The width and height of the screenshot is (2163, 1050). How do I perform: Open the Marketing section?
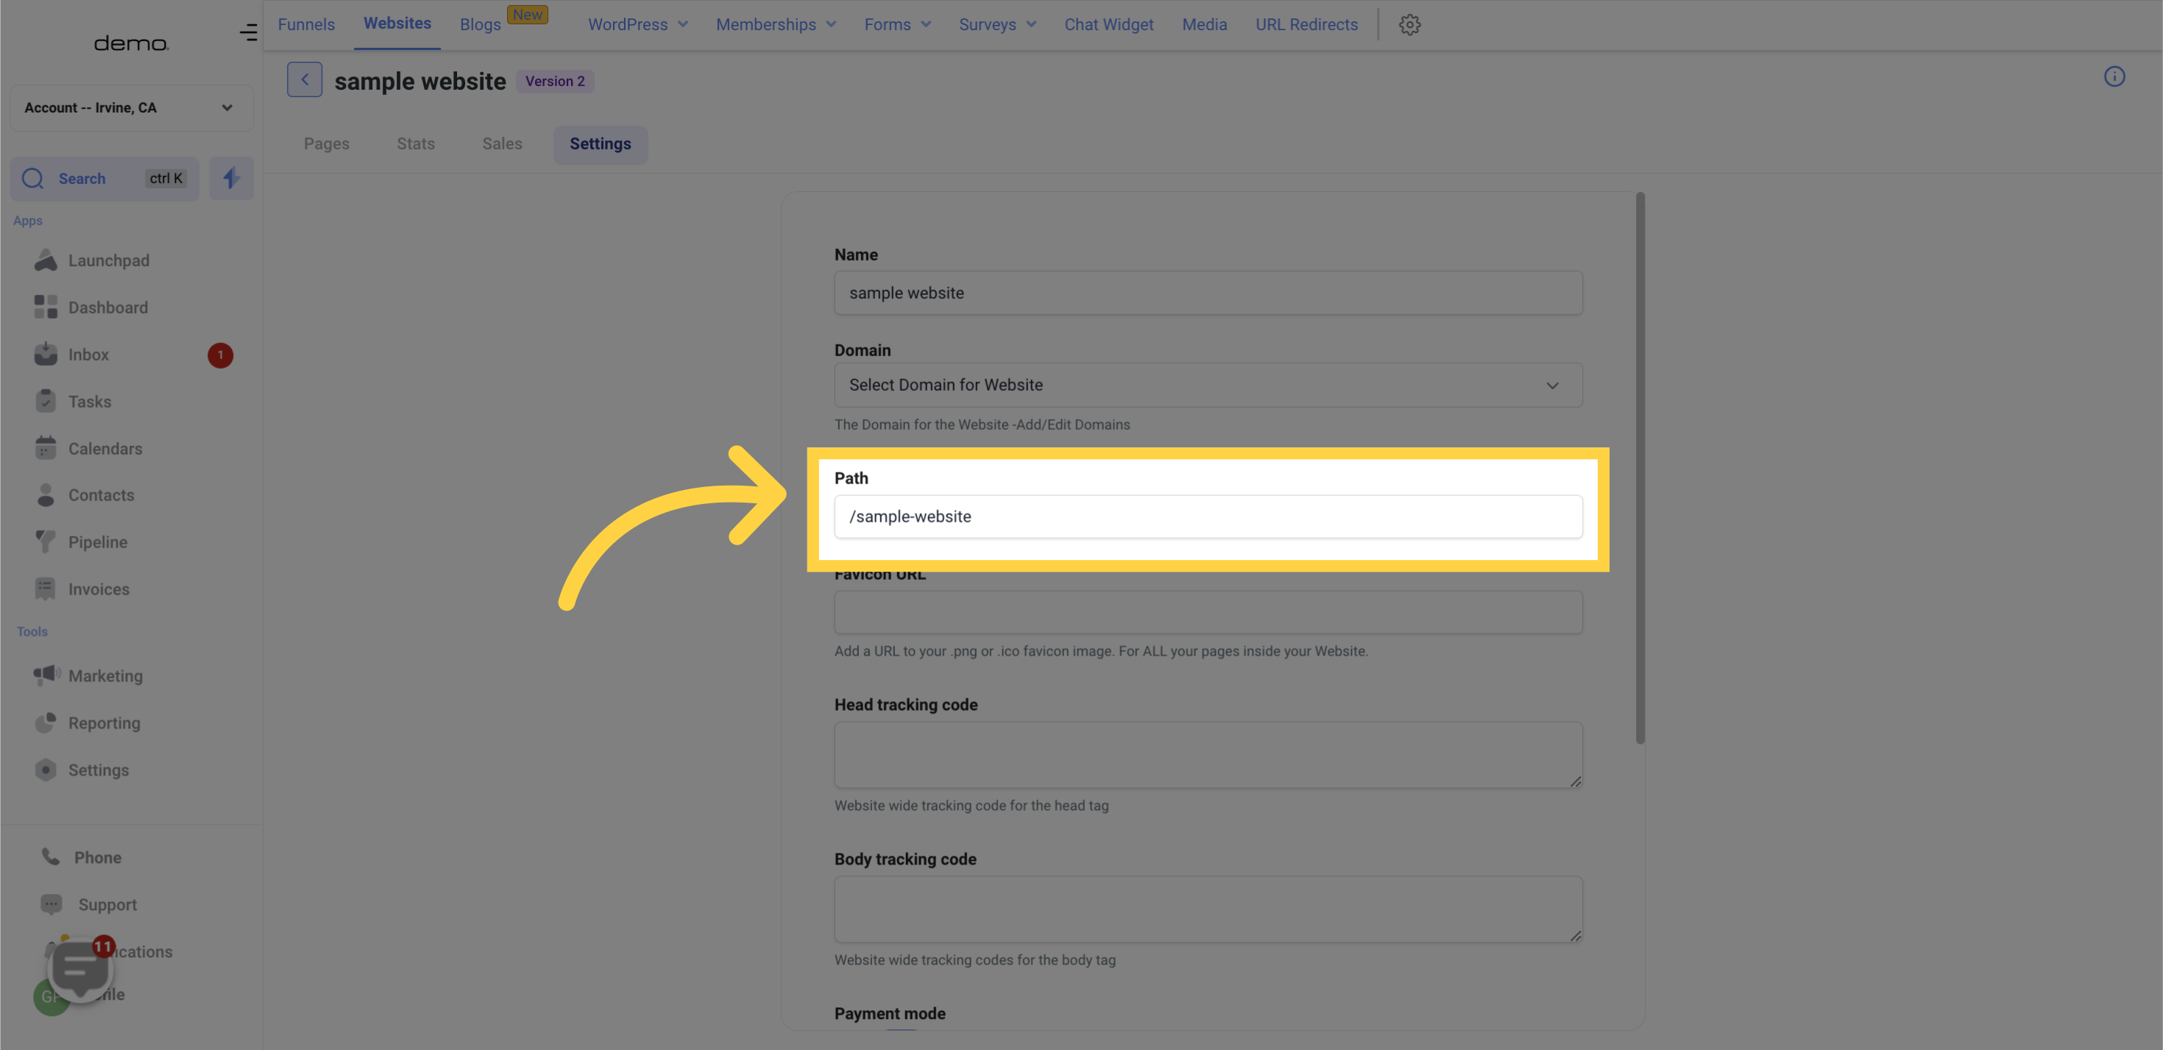click(x=105, y=676)
